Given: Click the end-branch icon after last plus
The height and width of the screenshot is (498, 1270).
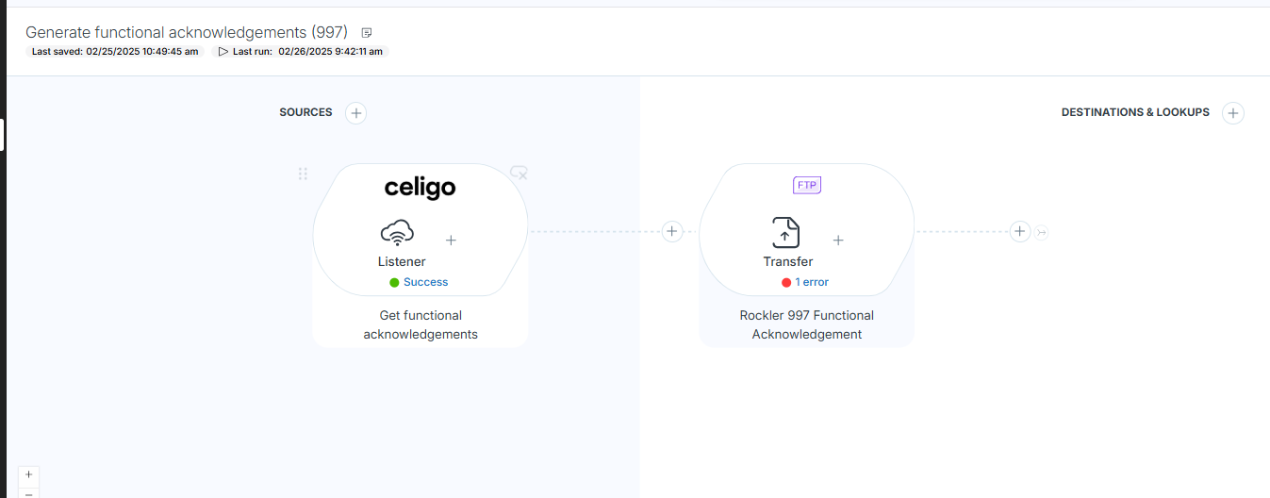Looking at the screenshot, I should click(1041, 232).
